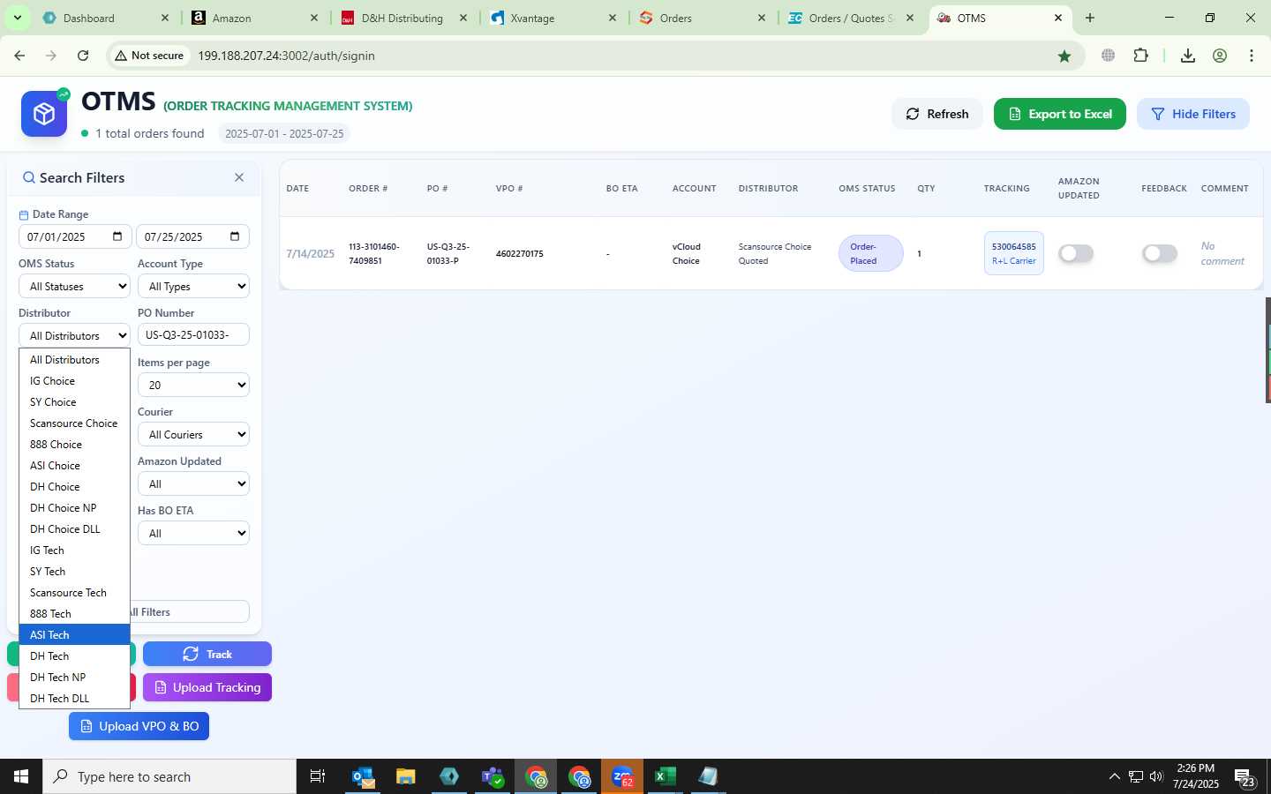Click the OTMS package logo icon

click(44, 114)
